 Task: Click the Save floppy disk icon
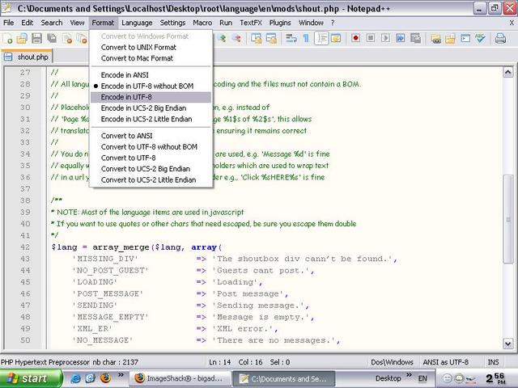(36, 39)
